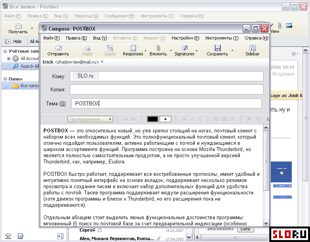Open the sender identity dropdown next to Erick

tap(102, 62)
